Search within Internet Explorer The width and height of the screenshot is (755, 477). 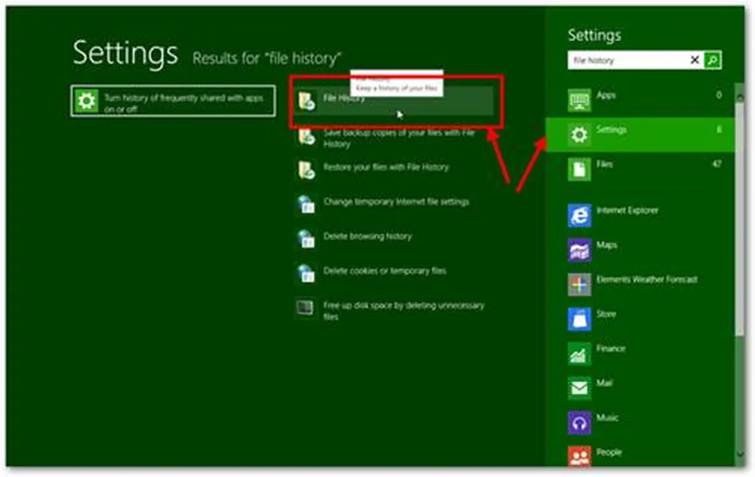point(640,215)
